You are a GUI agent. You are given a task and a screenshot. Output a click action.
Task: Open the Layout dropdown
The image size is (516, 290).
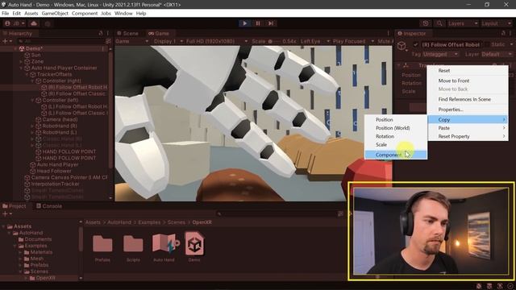click(x=496, y=23)
